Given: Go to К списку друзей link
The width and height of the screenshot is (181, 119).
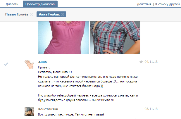Looking at the screenshot, I should click(x=167, y=4).
